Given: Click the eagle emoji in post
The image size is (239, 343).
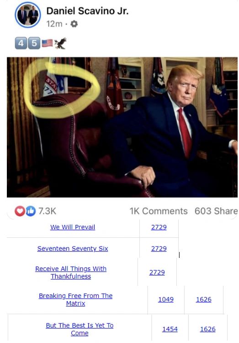Looking at the screenshot, I should click(x=60, y=43).
